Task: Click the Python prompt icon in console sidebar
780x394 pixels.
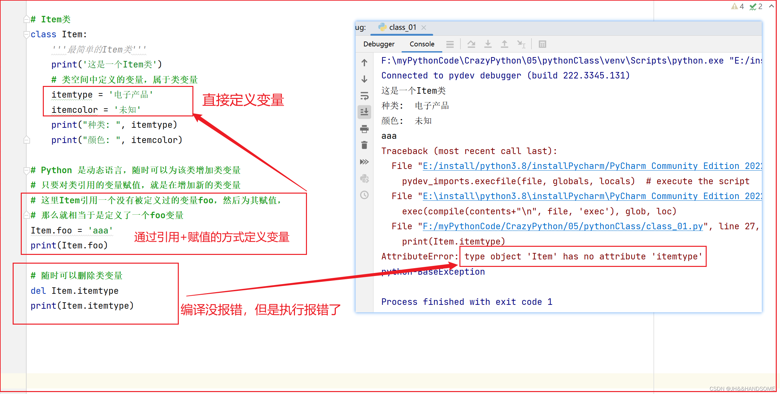Action: 364,178
